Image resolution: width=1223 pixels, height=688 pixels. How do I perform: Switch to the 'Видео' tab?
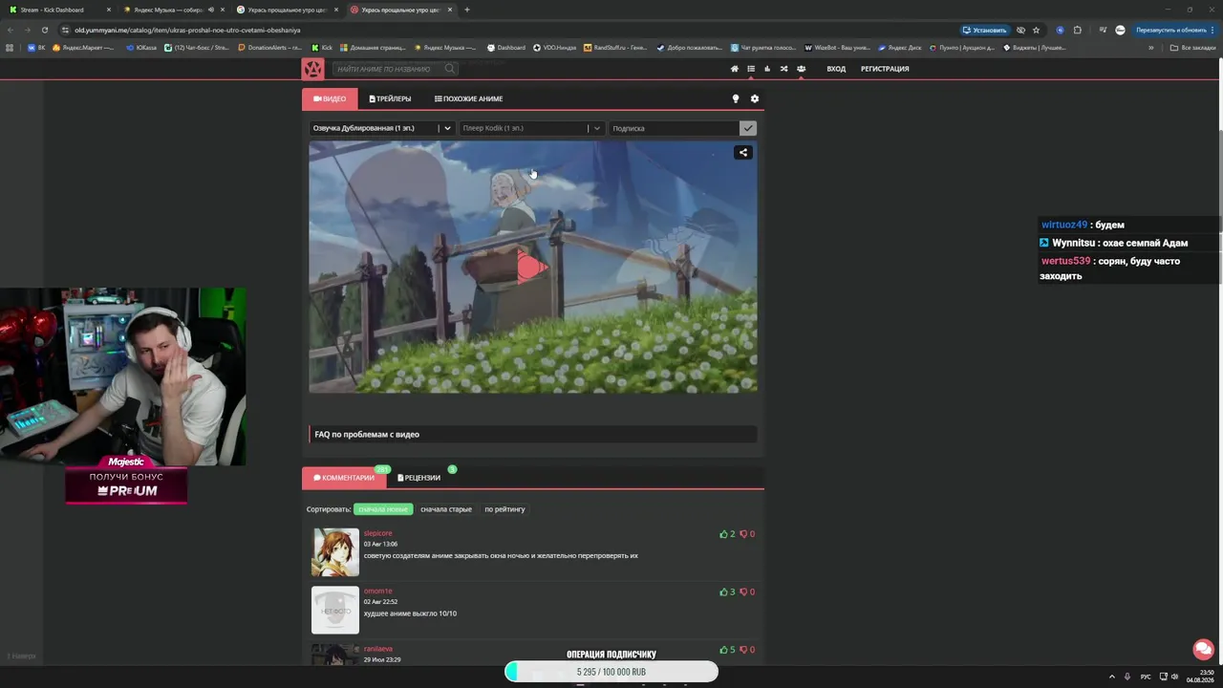(330, 98)
